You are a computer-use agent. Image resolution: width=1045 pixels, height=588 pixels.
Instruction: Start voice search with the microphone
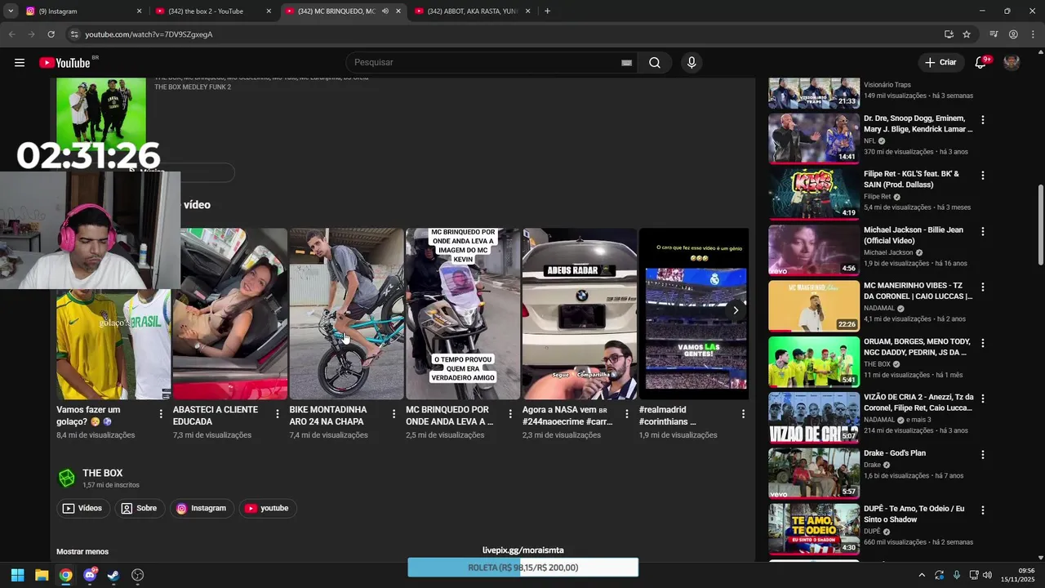coord(691,63)
